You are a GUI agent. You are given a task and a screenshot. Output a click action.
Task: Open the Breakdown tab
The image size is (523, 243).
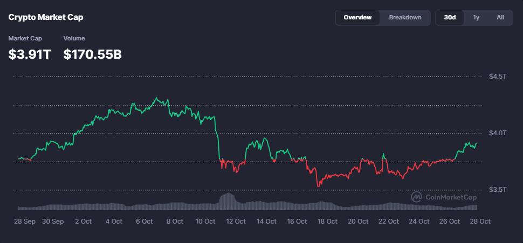(405, 18)
